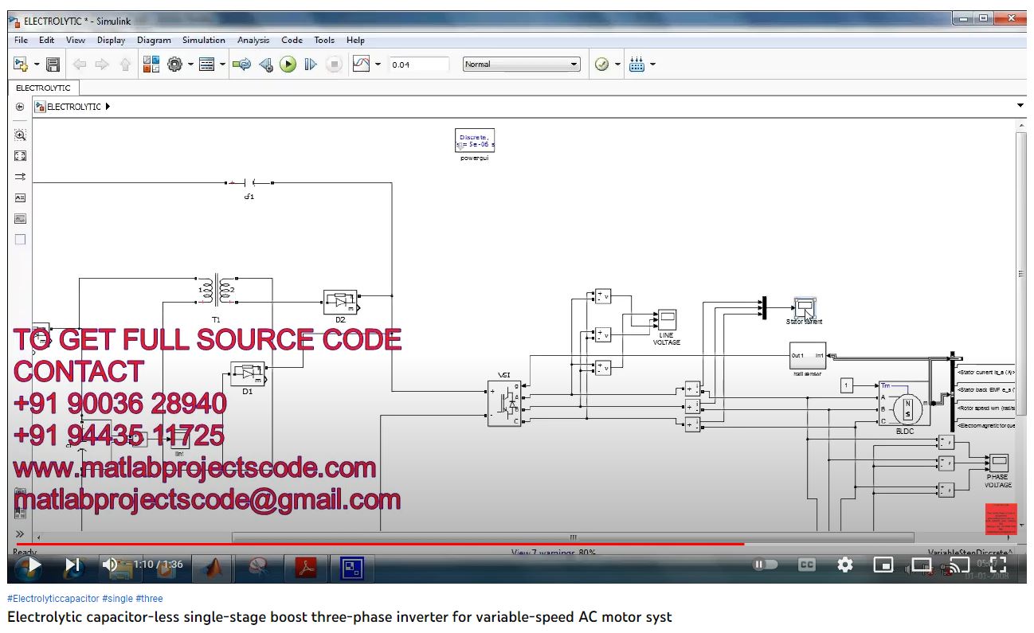1034x633 pixels.
Task: Cast the video to a device
Action: [x=959, y=565]
